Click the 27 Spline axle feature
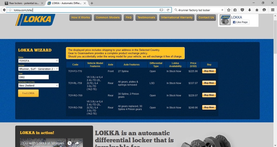This screenshot has width=277, height=147. point(123,71)
